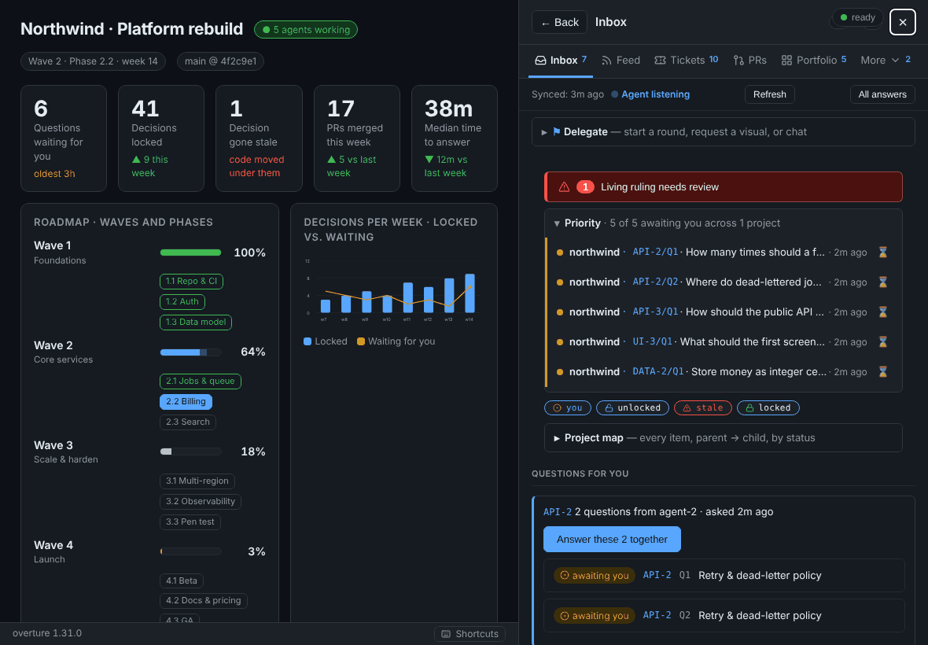Expand the Delegate section
This screenshot has height=645, width=928.
click(724, 132)
